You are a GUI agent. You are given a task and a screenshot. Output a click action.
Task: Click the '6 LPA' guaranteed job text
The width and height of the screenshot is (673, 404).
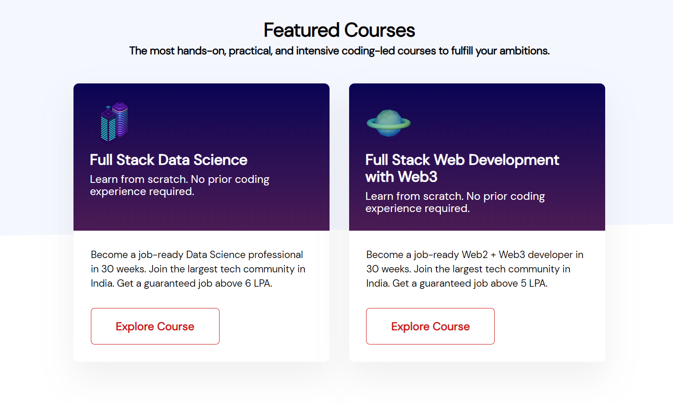(258, 284)
